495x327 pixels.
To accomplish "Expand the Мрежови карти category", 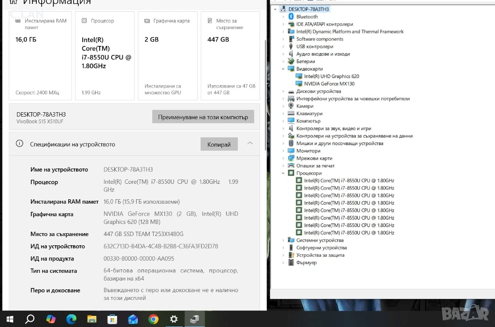I will 283,158.
